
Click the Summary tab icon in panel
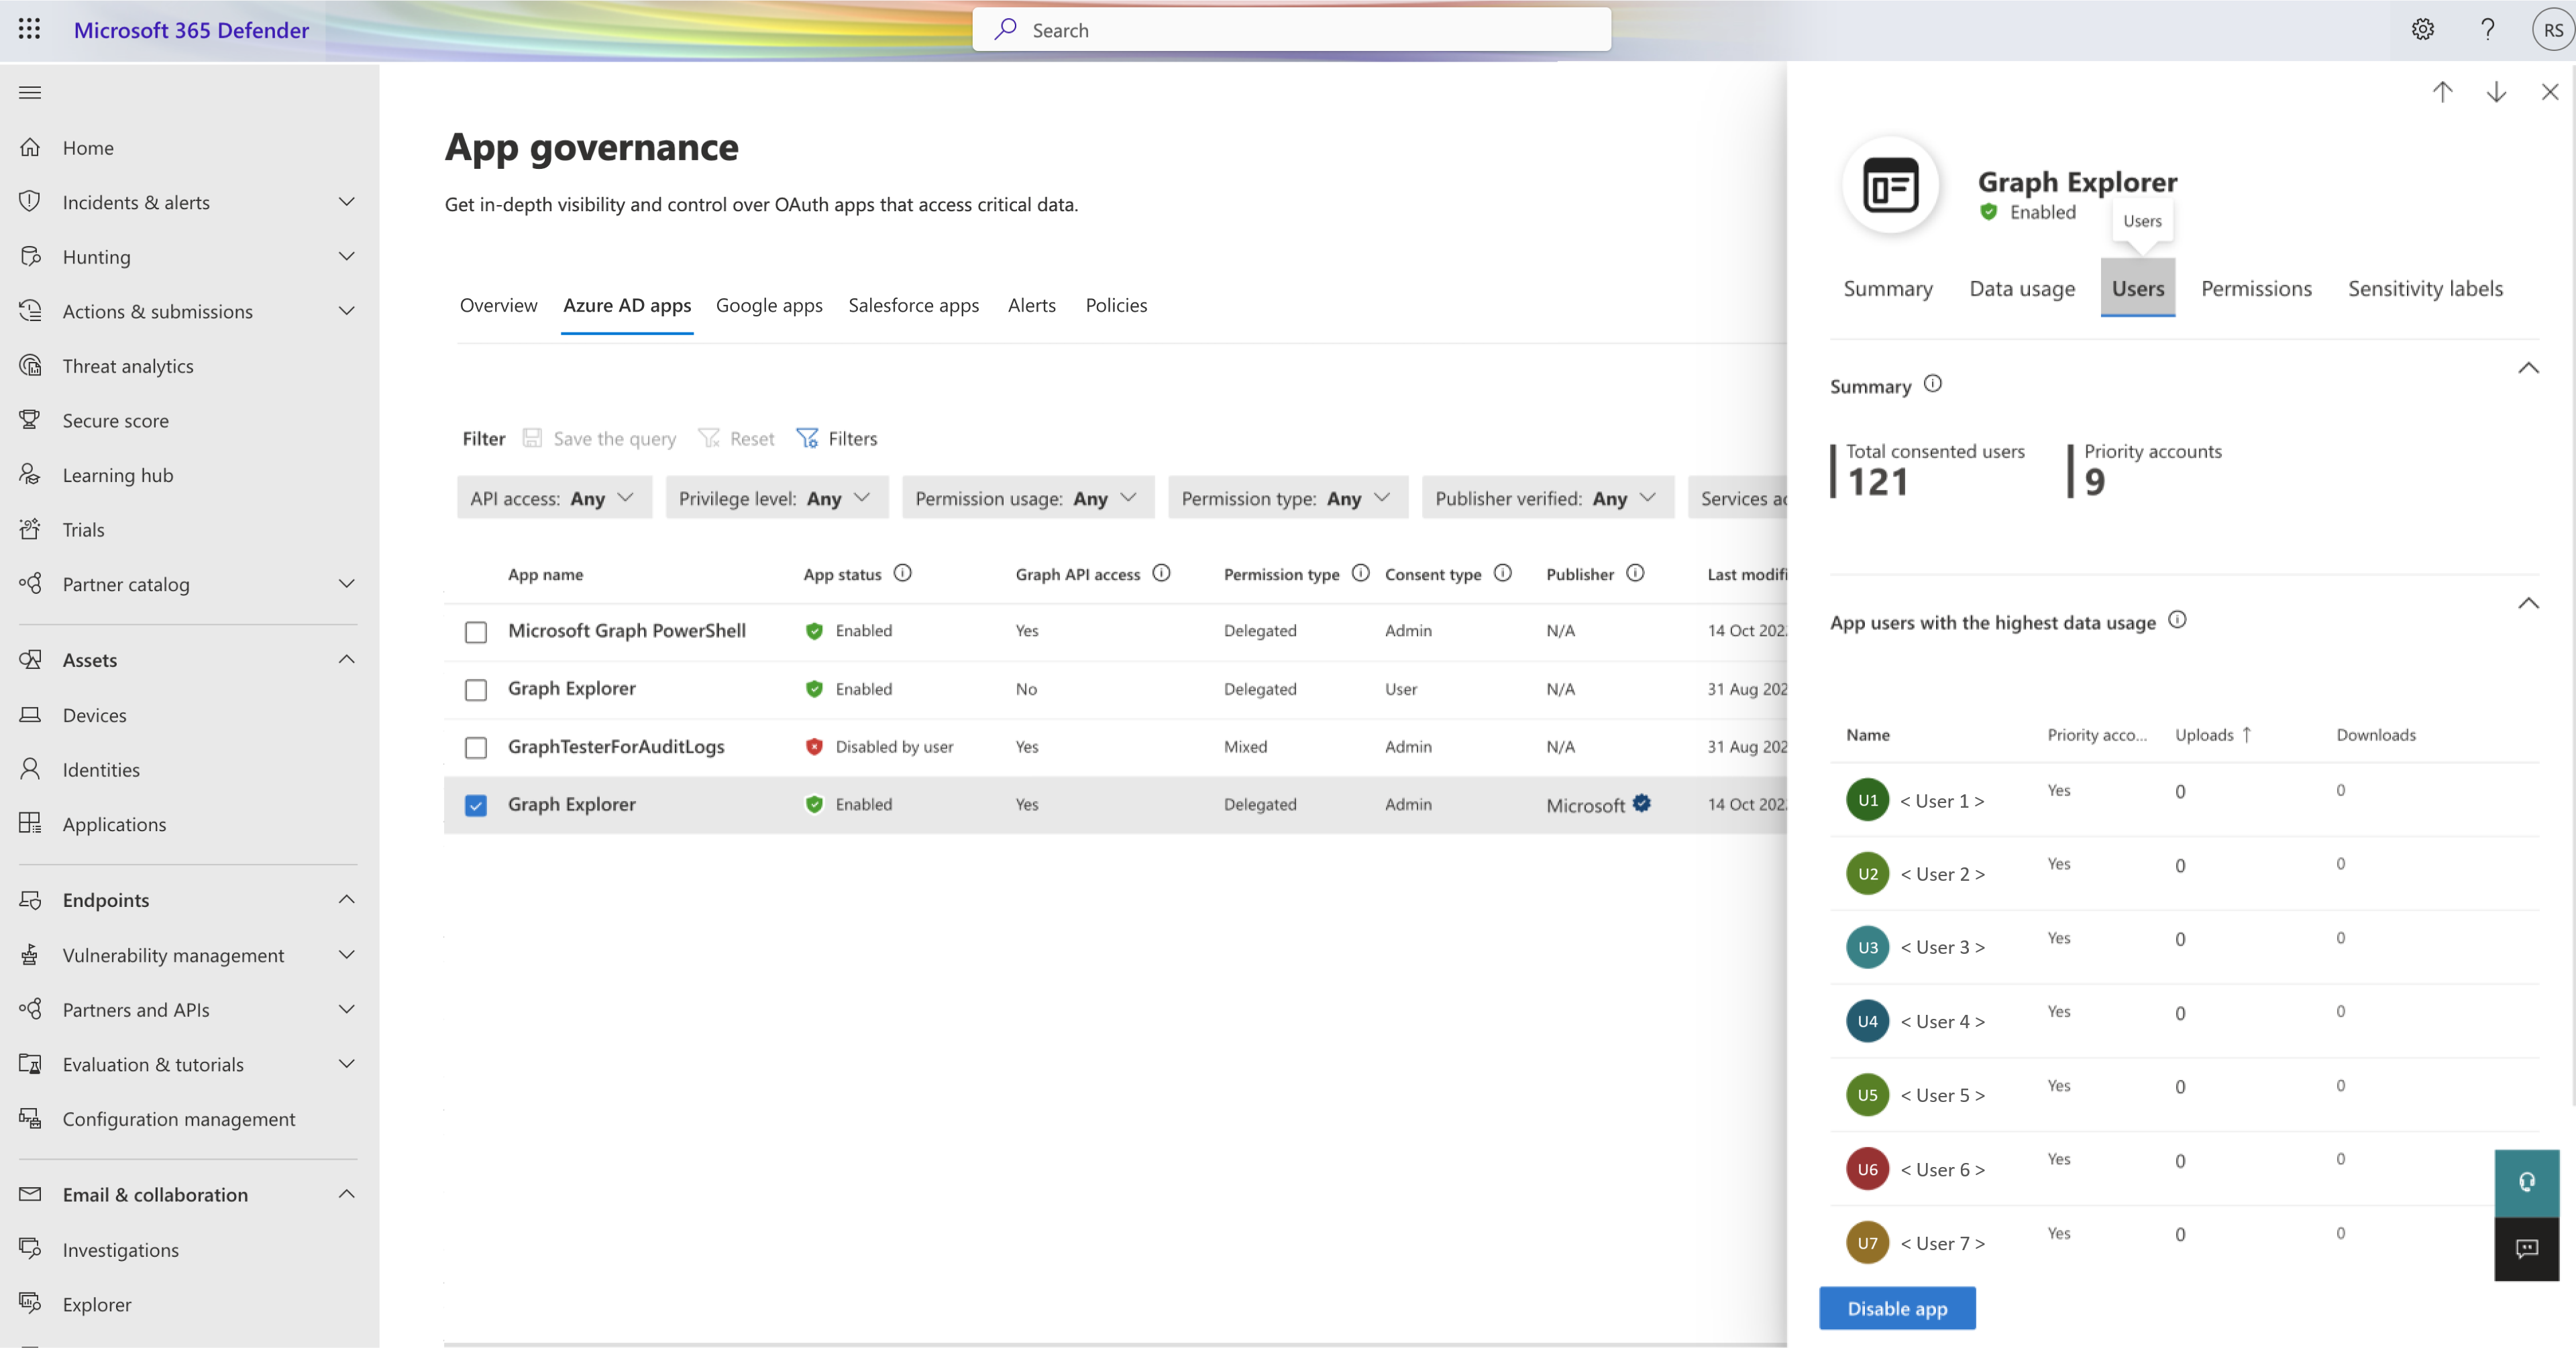1888,288
